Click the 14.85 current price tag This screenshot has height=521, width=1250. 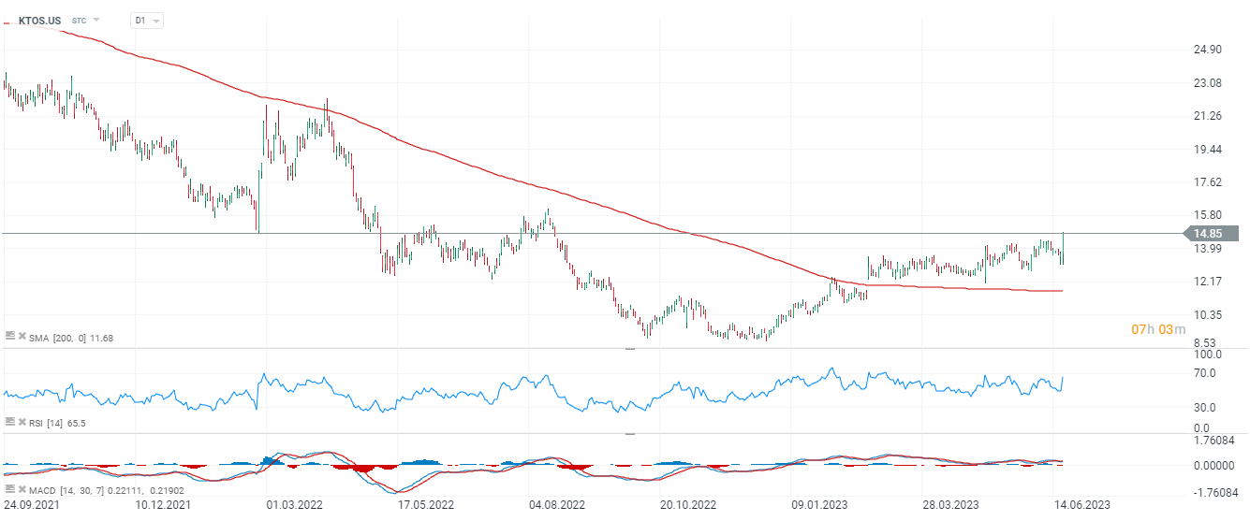click(1212, 233)
